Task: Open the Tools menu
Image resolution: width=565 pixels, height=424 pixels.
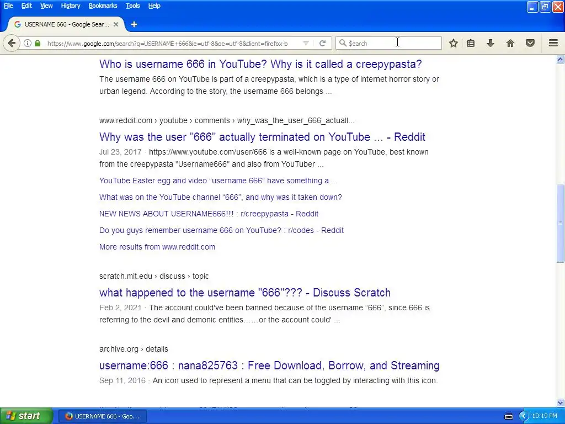Action: point(132,6)
